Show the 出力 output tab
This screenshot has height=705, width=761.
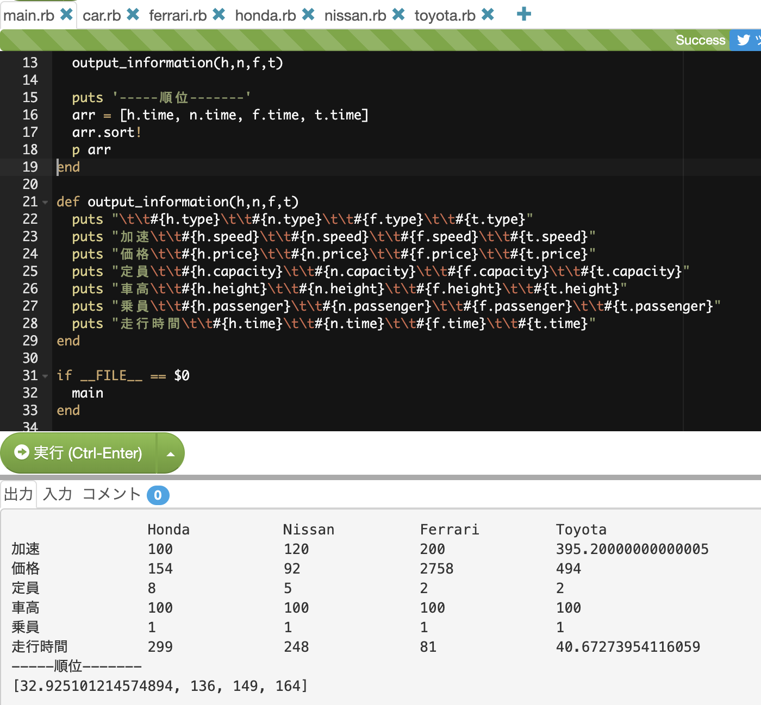click(x=18, y=494)
